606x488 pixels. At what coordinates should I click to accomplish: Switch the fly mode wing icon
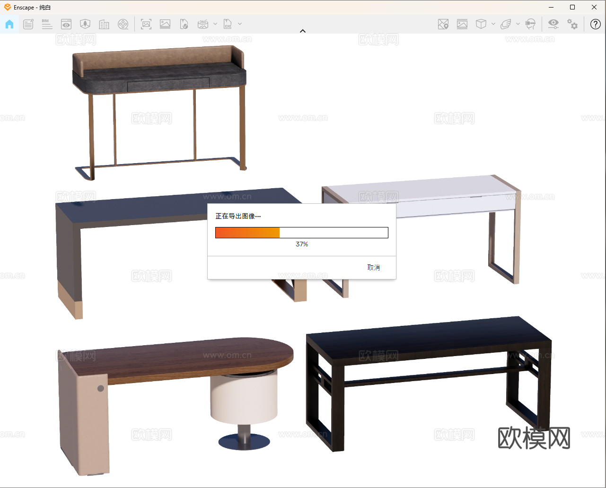click(506, 24)
